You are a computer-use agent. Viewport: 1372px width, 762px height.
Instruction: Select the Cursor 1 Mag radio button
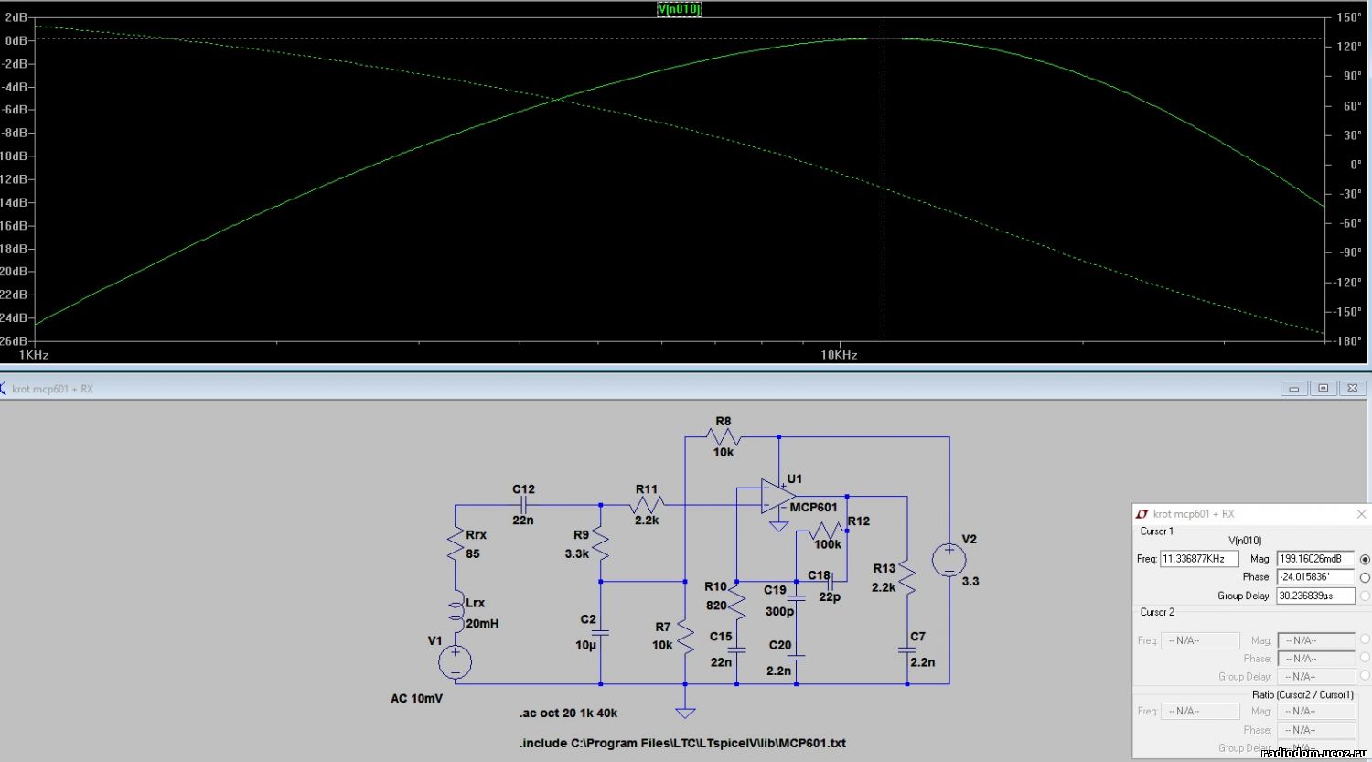pyautogui.click(x=1365, y=559)
